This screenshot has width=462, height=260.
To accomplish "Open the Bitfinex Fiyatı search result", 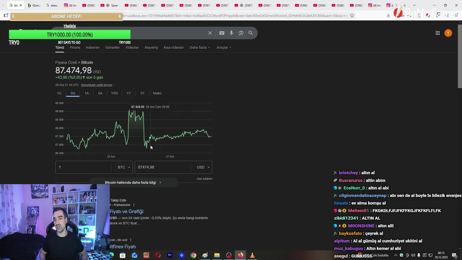I will point(123,246).
